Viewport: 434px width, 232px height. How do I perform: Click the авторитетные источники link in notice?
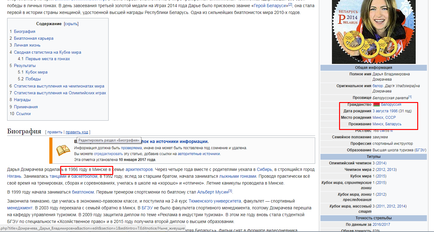coord(200,154)
